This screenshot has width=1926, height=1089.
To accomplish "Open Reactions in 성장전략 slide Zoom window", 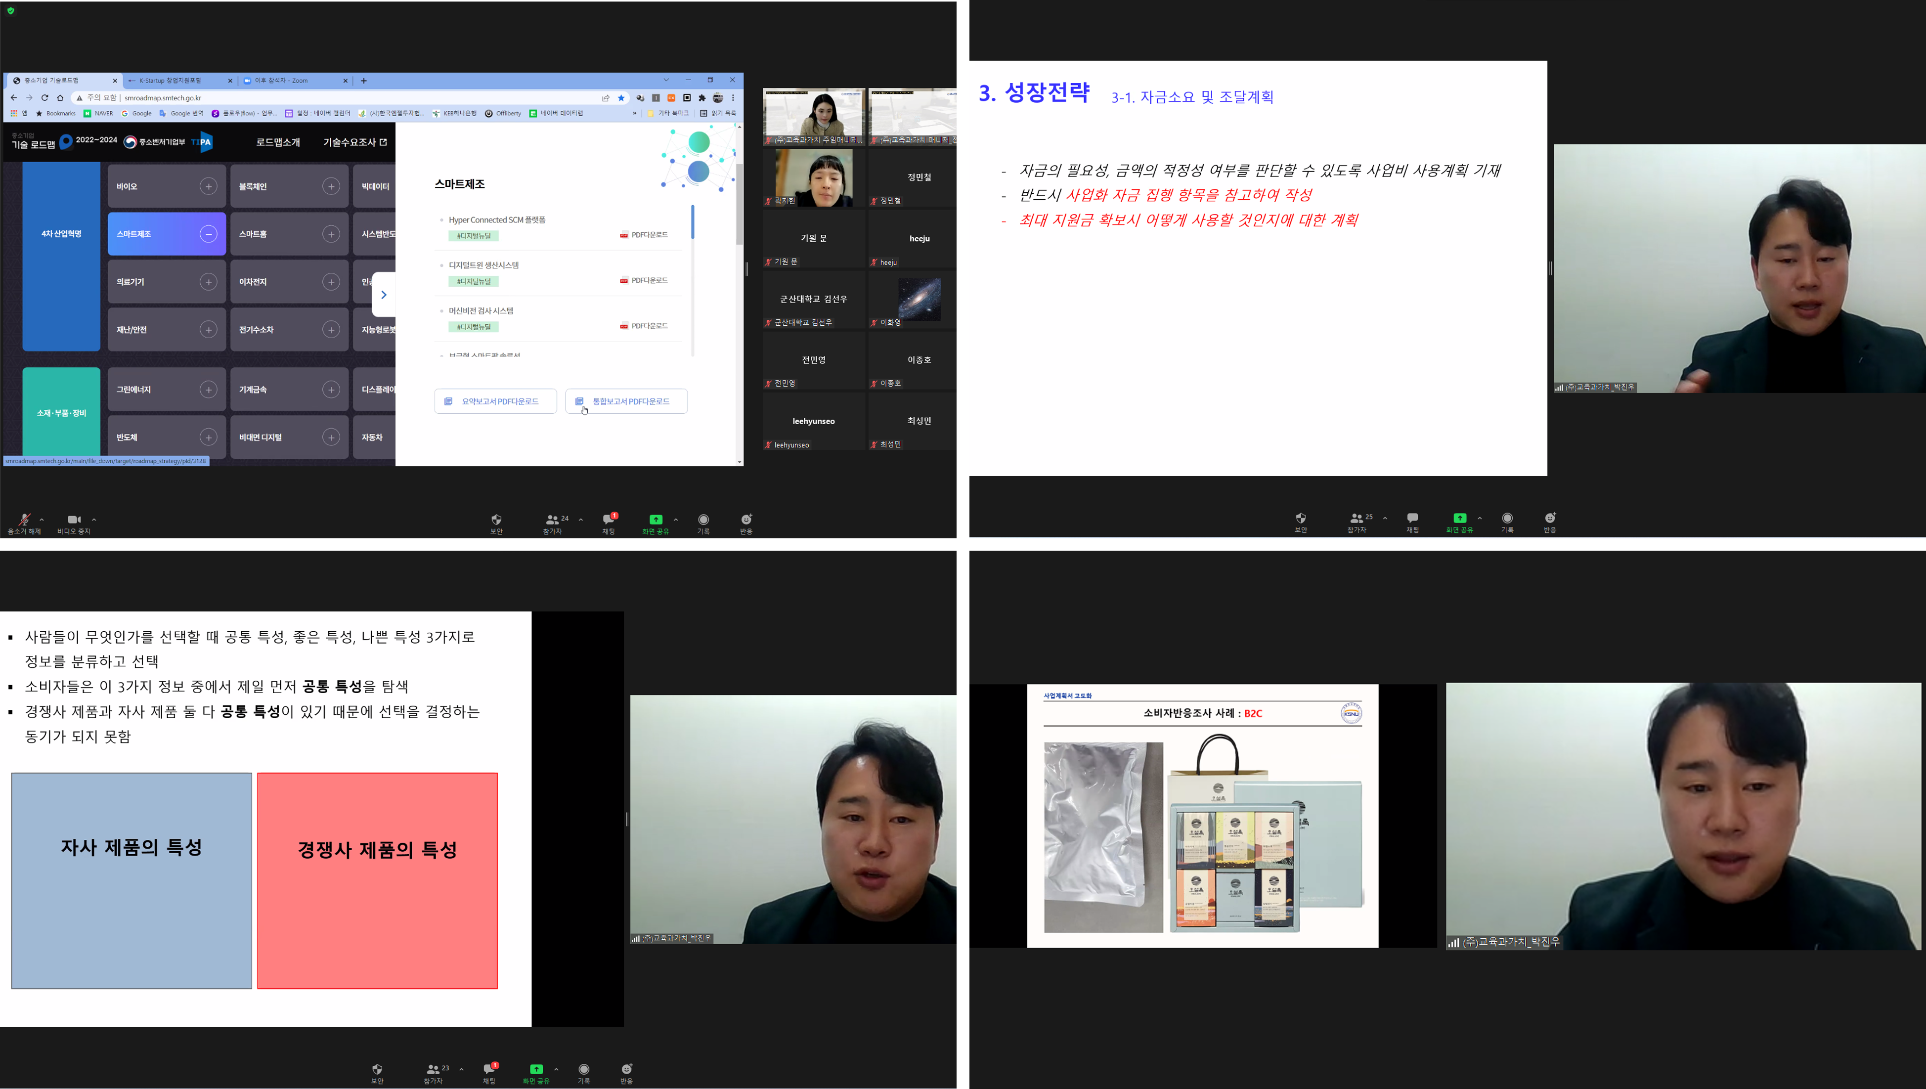I will (1550, 522).
